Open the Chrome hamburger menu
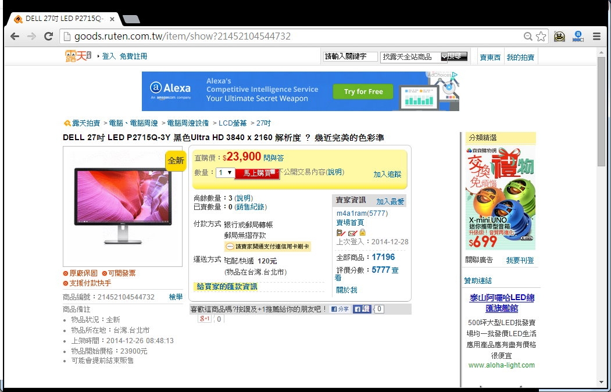The width and height of the screenshot is (611, 392). point(596,37)
